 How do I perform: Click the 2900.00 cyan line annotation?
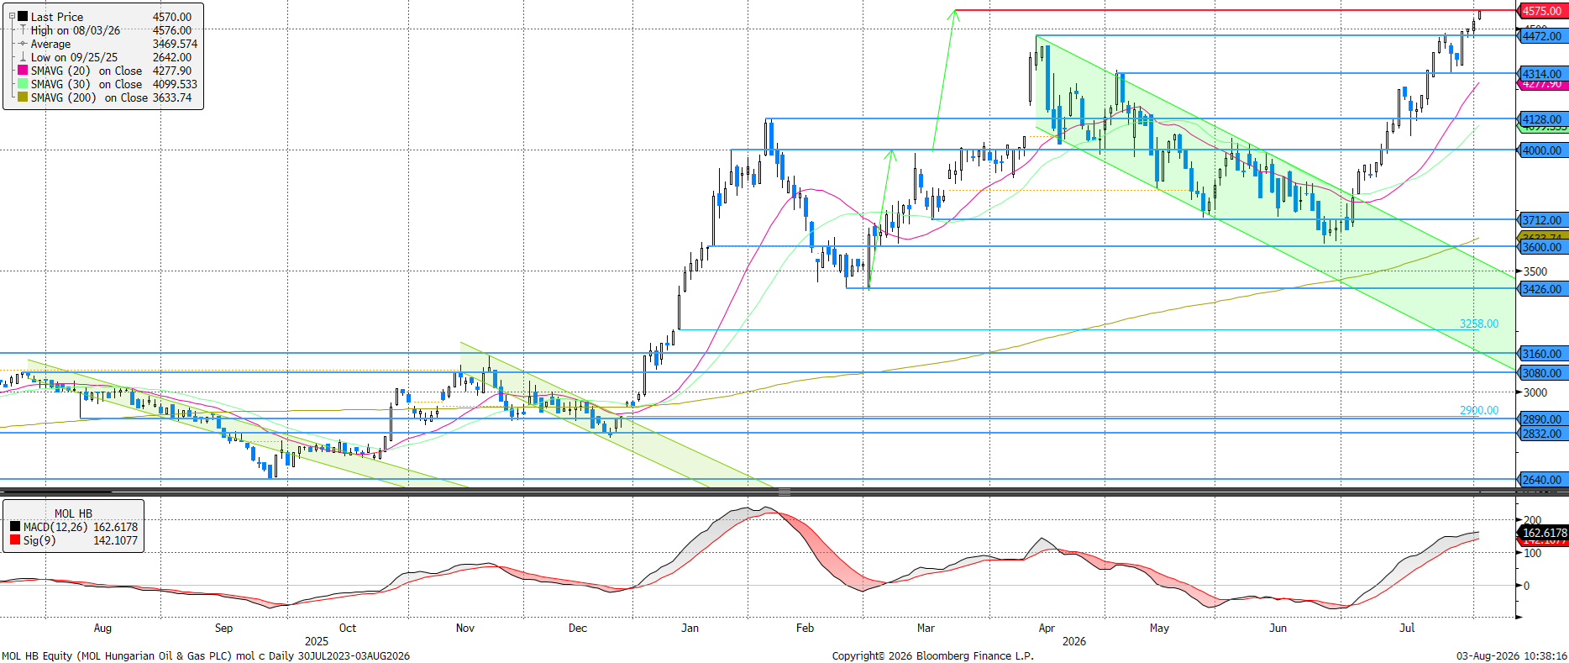[1478, 410]
